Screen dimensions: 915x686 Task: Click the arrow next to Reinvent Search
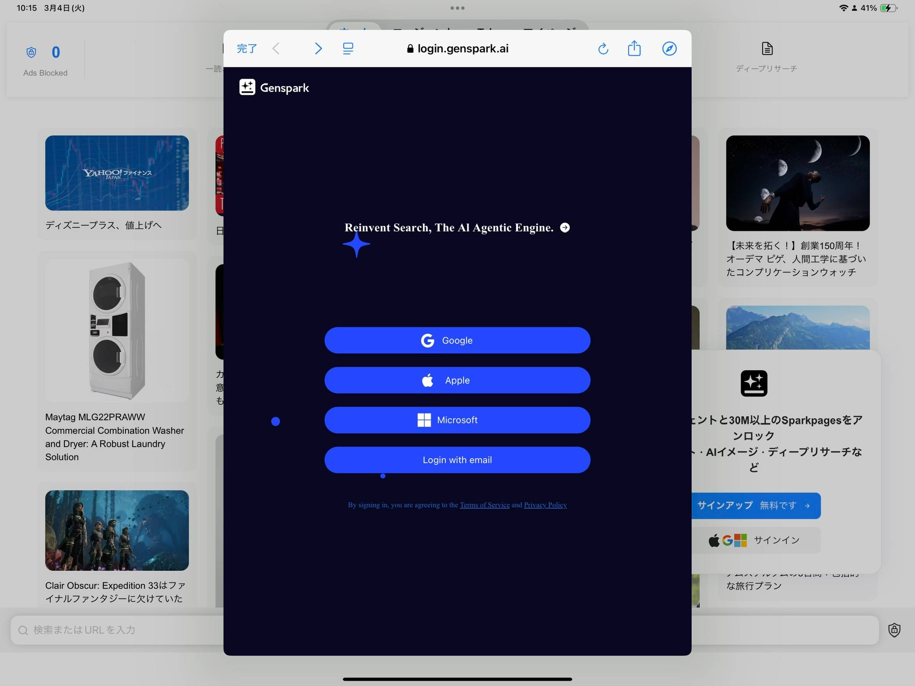pyautogui.click(x=565, y=227)
